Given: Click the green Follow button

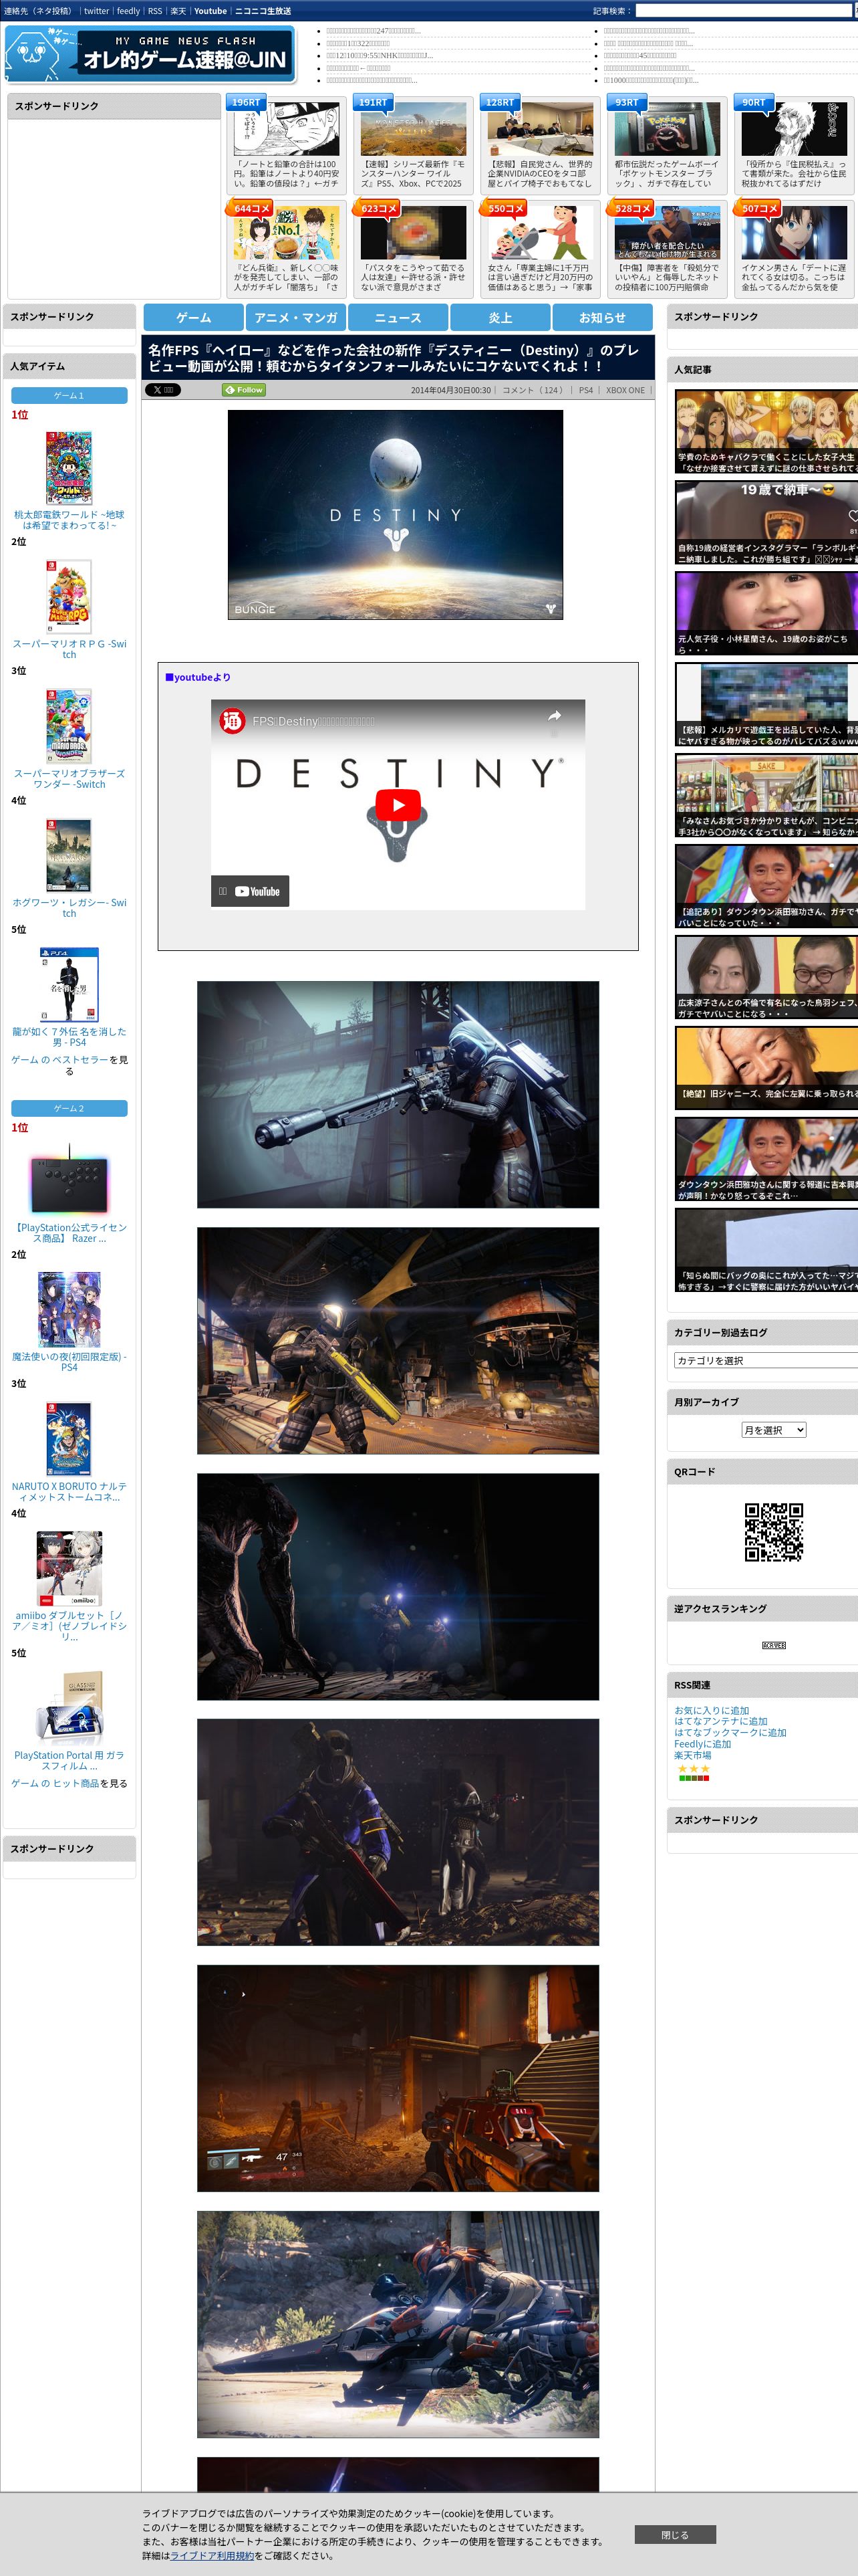Looking at the screenshot, I should (x=244, y=390).
